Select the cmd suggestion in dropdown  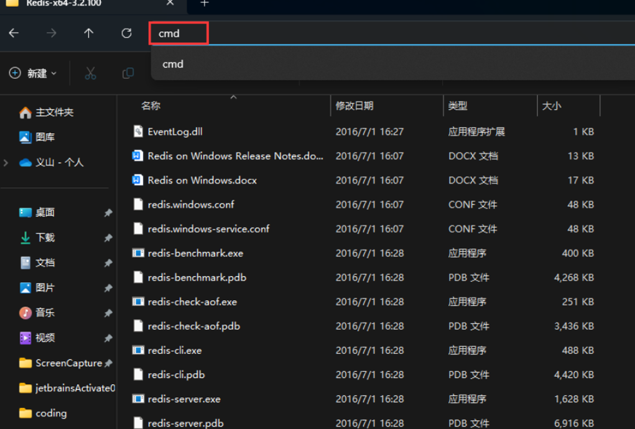(393, 64)
